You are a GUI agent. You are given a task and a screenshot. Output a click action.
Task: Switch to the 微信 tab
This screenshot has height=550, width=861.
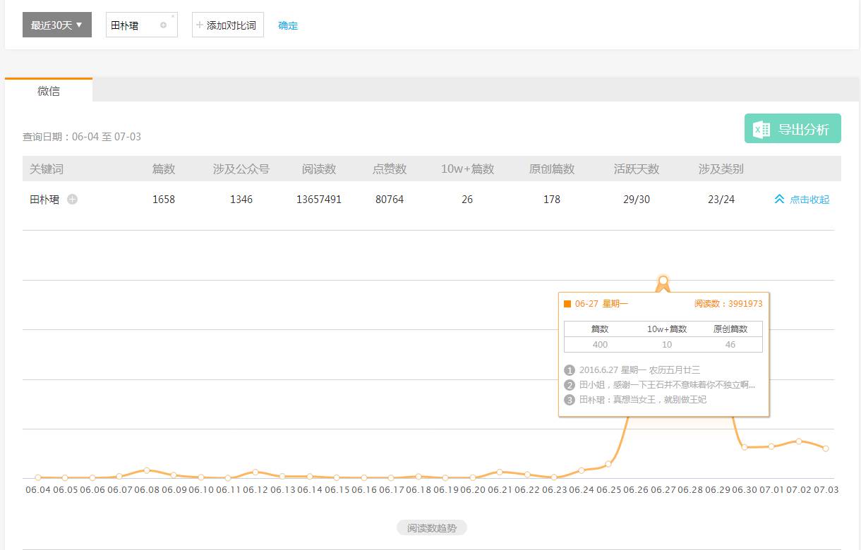coord(49,91)
